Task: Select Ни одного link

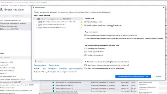Action: tap(52, 69)
